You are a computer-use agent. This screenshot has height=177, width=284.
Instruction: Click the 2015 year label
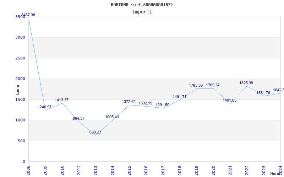coord(129,171)
